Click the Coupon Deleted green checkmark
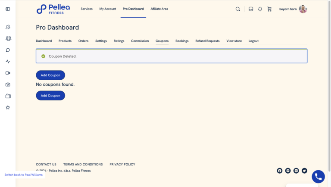 pyautogui.click(x=43, y=56)
